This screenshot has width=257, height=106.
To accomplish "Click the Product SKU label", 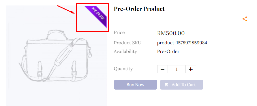I will [x=127, y=43].
